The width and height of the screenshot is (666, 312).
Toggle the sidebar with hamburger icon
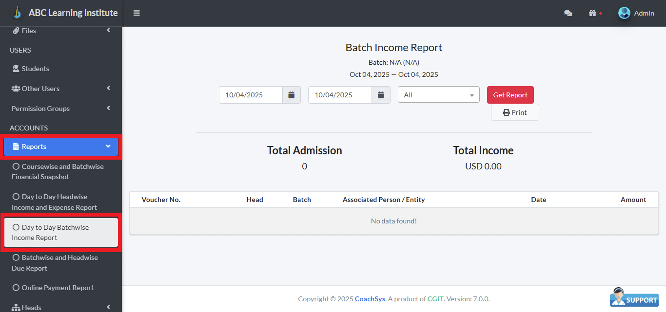pos(137,13)
